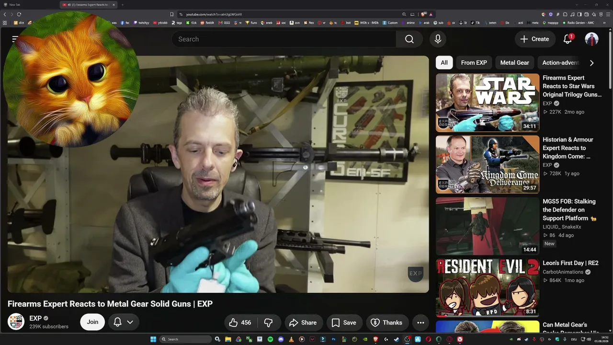This screenshot has width=613, height=345.
Task: Click the browser address bar URL
Action: 214,14
